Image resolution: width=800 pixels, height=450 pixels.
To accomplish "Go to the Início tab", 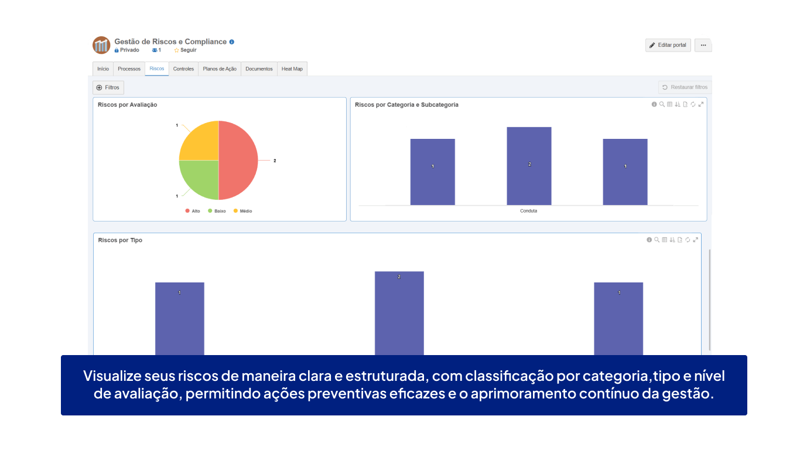I will 103,69.
